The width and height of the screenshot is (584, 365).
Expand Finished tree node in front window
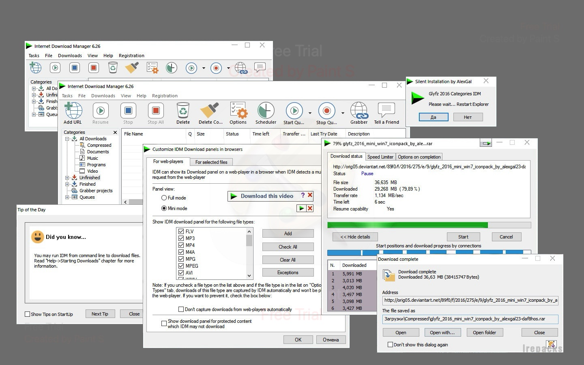[67, 184]
